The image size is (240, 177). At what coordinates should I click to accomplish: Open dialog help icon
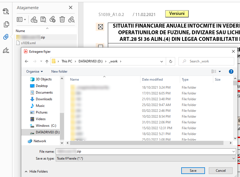point(231,72)
